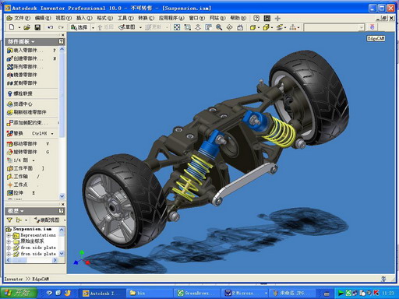
Task: Expand the Representations tree node
Action: (x=9, y=235)
